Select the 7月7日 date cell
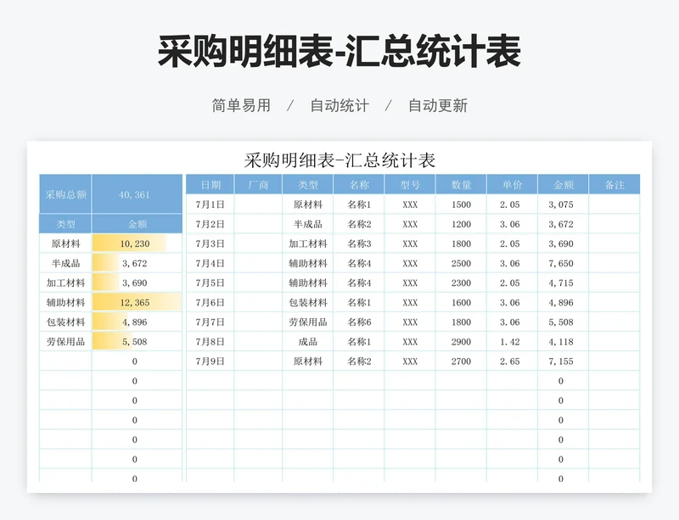This screenshot has width=679, height=520. coord(210,322)
